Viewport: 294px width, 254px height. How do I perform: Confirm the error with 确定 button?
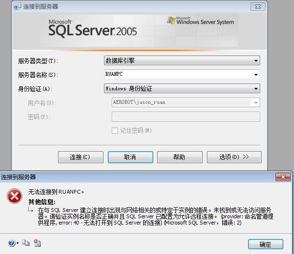(265, 244)
